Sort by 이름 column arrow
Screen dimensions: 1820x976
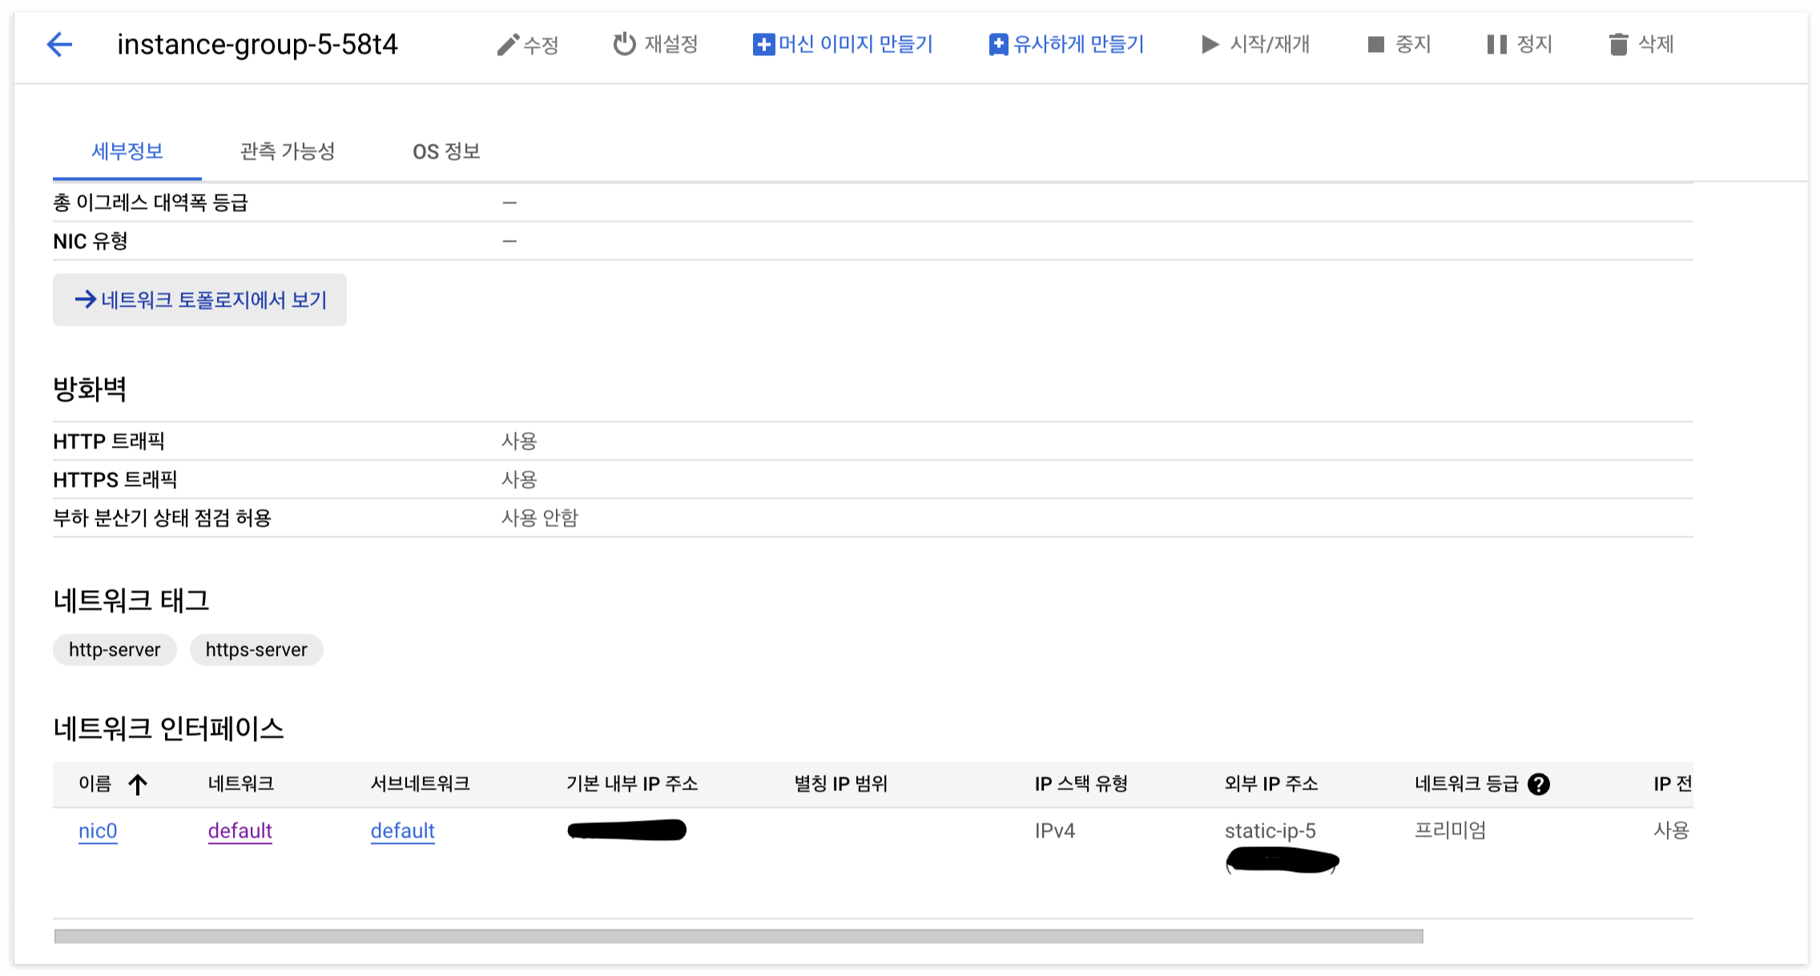tap(138, 785)
